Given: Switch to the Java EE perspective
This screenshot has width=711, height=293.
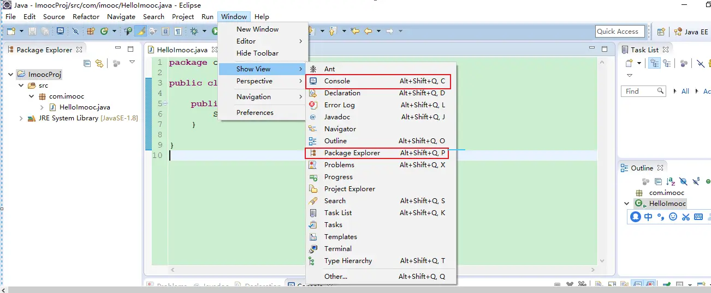Looking at the screenshot, I should pyautogui.click(x=691, y=32).
